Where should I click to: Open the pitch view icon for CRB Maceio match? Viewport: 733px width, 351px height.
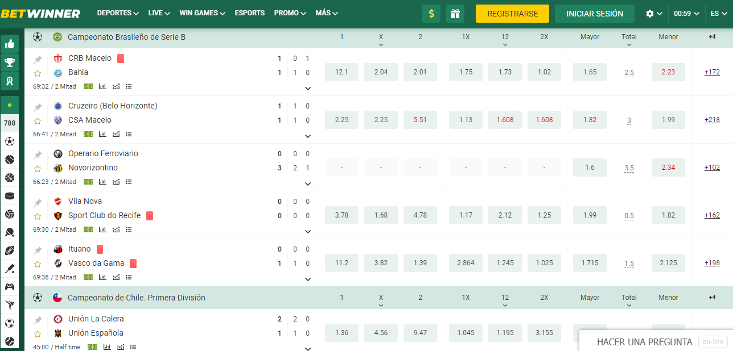(88, 86)
